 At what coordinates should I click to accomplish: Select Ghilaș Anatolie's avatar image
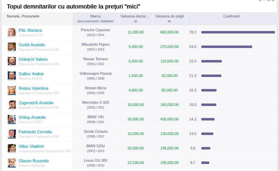tap(12, 119)
